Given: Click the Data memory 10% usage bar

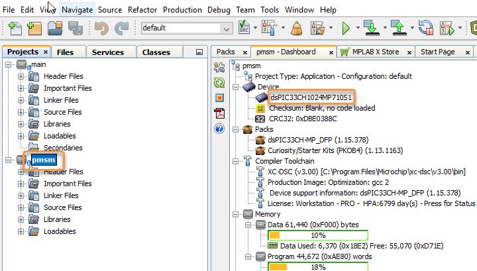Looking at the screenshot, I should pos(318,235).
